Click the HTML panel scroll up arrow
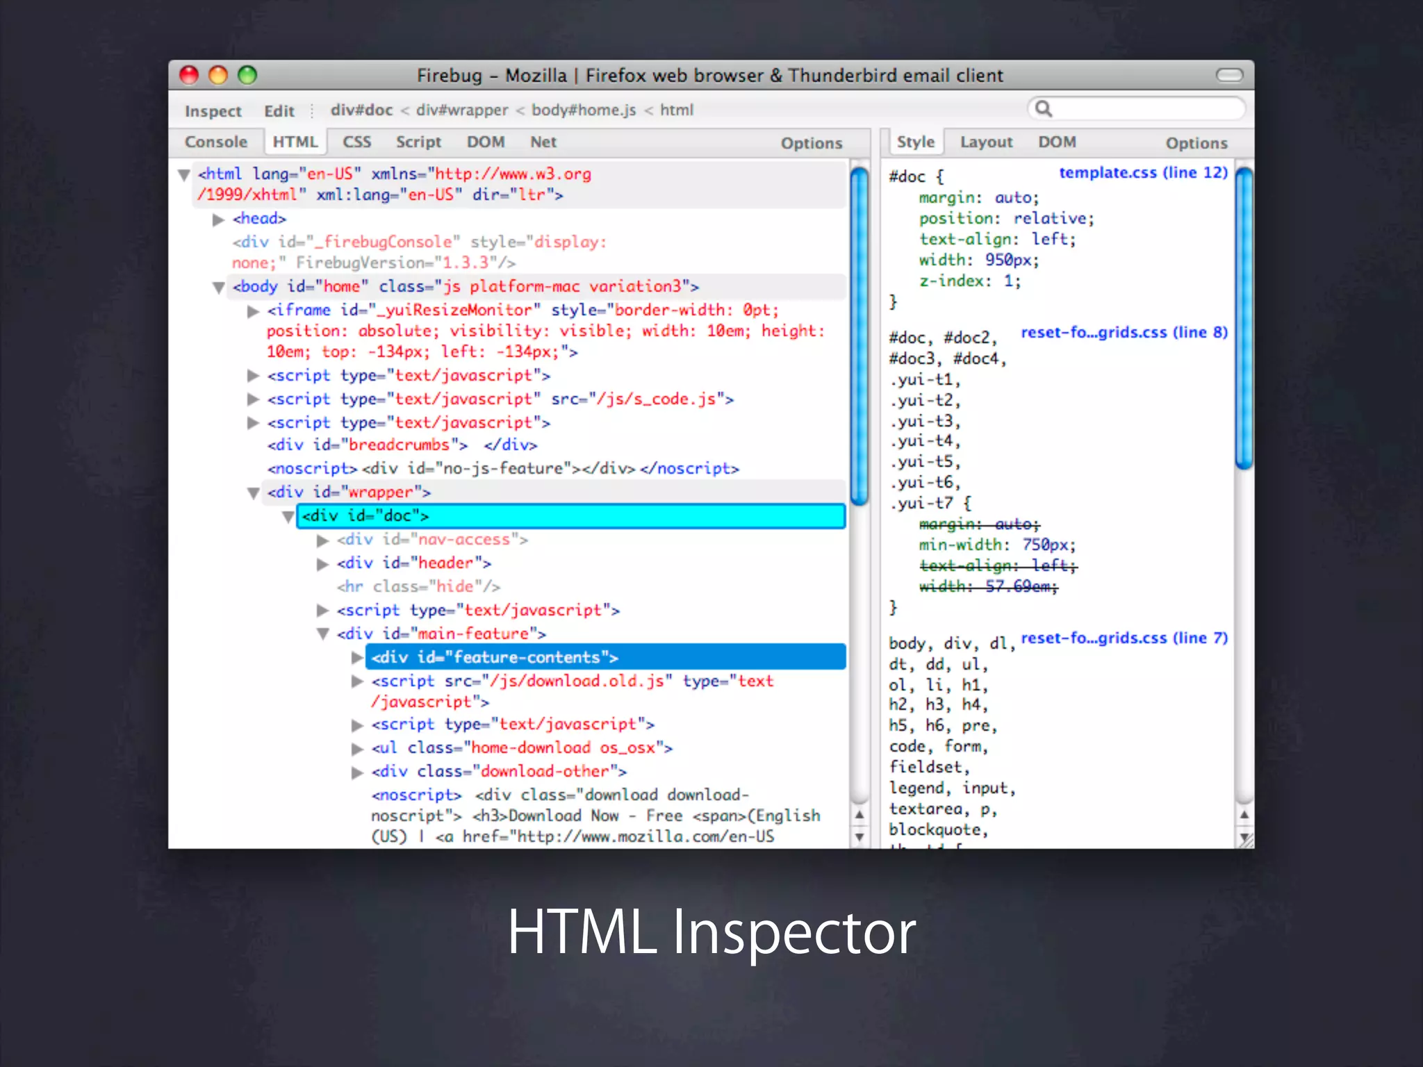Viewport: 1423px width, 1067px height. point(859,815)
